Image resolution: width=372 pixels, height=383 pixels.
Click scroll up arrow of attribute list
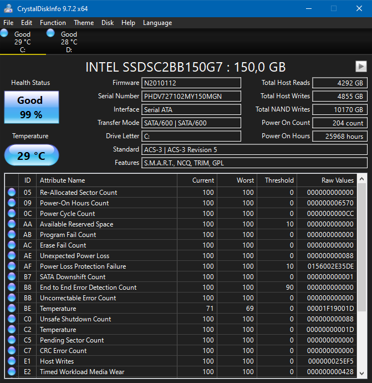362,179
